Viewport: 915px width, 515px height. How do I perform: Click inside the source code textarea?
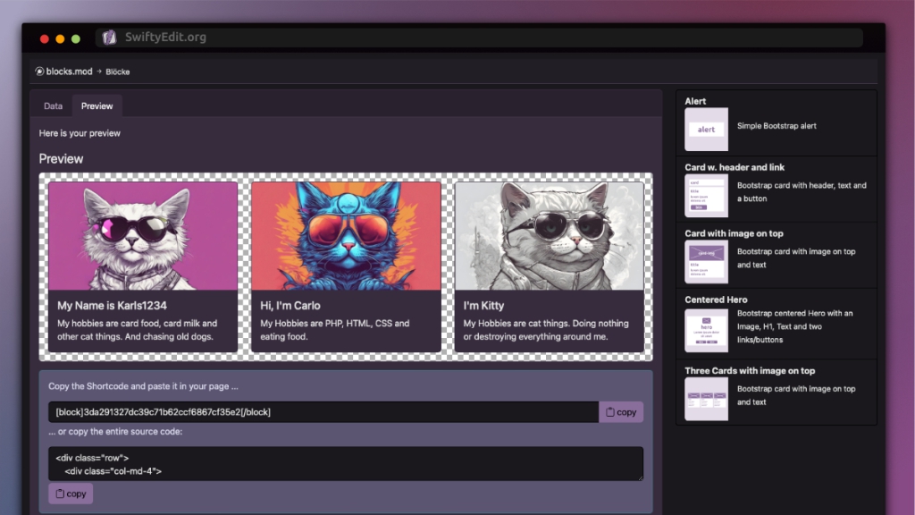[346, 464]
